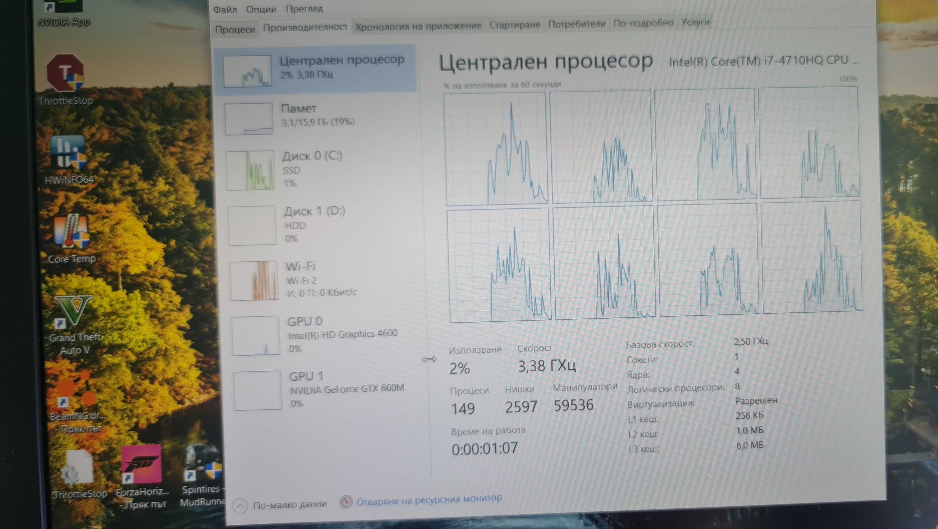
Task: Open the 'Преглед' menu
Action: point(304,9)
